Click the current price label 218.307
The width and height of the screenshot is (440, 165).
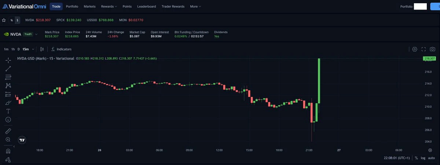(429, 59)
